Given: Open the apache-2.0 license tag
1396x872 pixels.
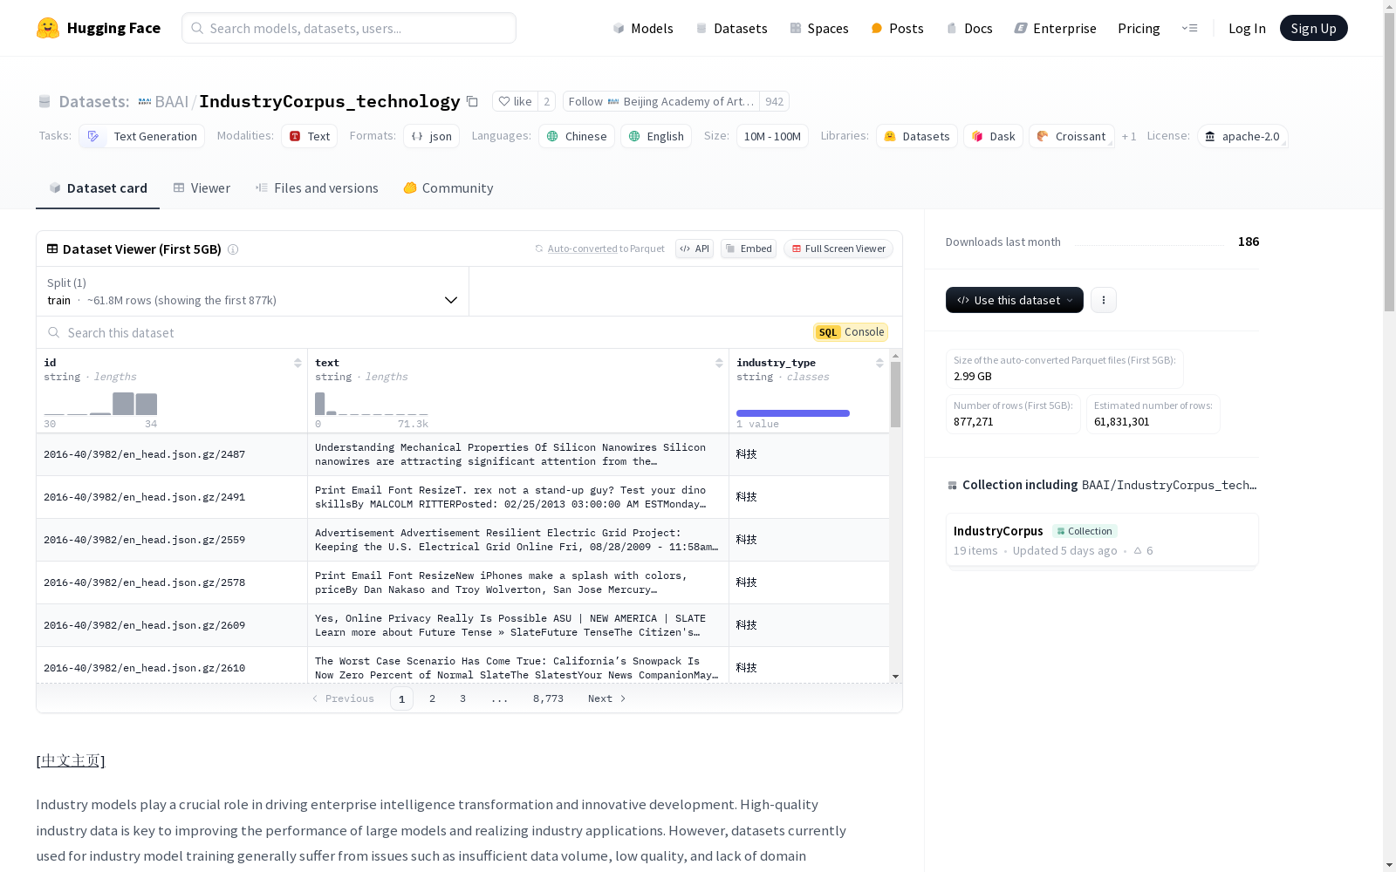Looking at the screenshot, I should [x=1242, y=136].
